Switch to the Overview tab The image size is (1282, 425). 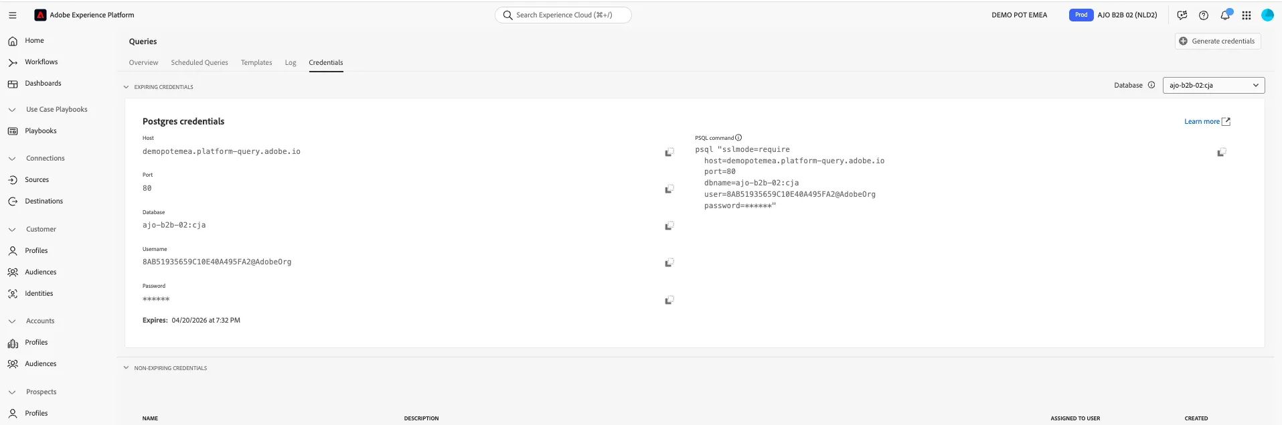point(143,63)
